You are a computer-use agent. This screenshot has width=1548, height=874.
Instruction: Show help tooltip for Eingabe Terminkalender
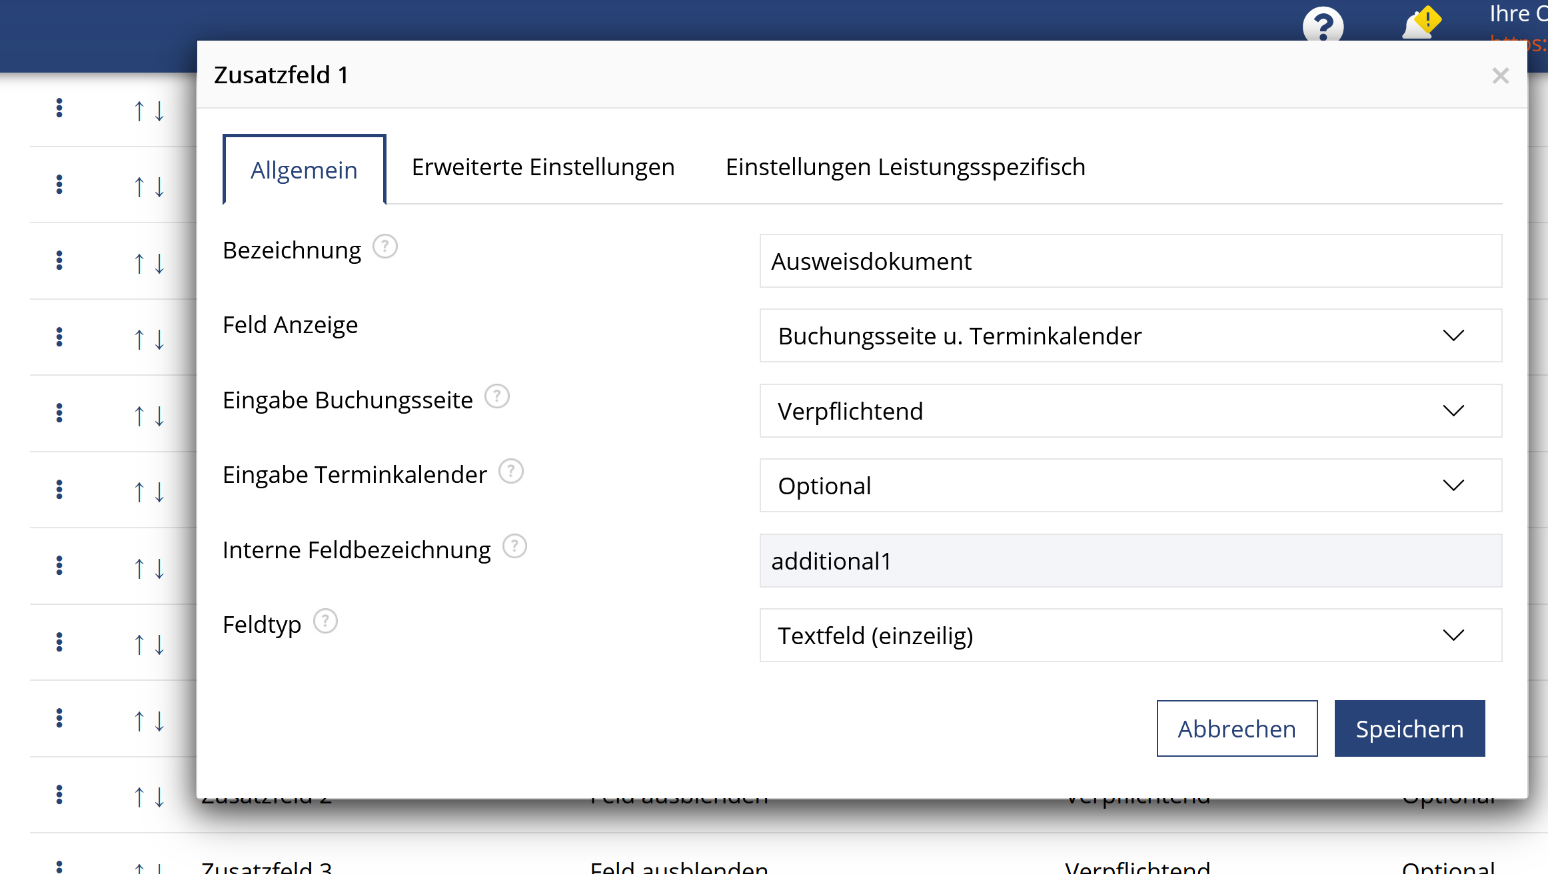point(510,472)
